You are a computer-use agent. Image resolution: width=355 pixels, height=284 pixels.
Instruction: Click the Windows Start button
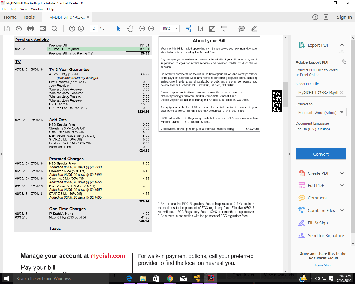pos(7,278)
